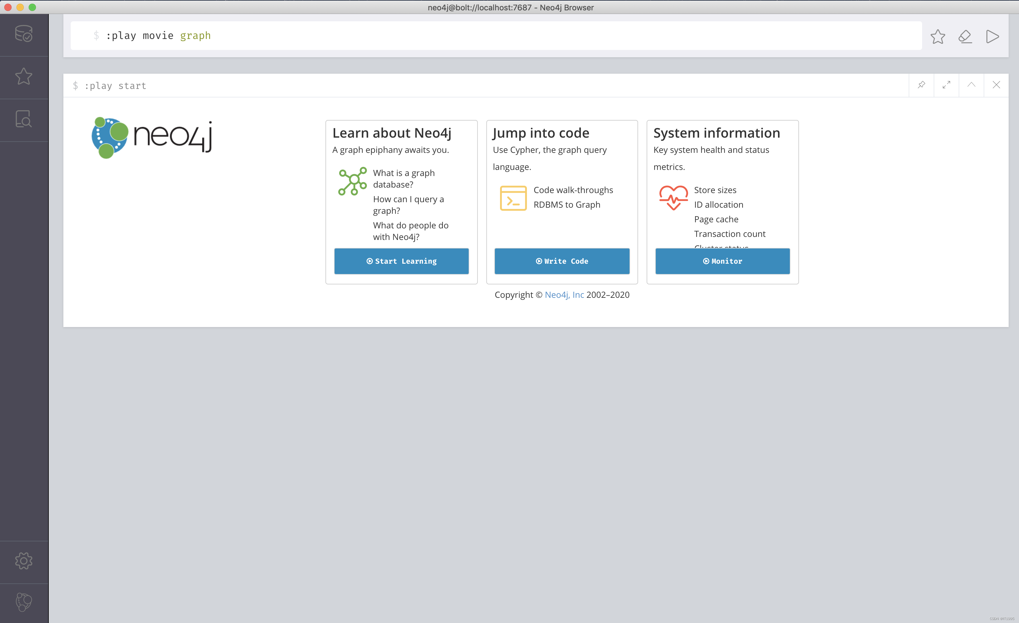
Task: Save query as favorite star icon
Action: pyautogui.click(x=938, y=36)
